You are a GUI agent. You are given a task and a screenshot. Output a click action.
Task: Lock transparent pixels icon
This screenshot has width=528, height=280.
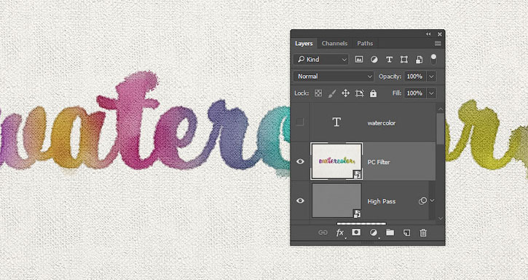pos(318,93)
